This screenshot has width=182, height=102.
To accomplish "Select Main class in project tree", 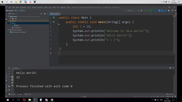I will [x=16, y=25].
